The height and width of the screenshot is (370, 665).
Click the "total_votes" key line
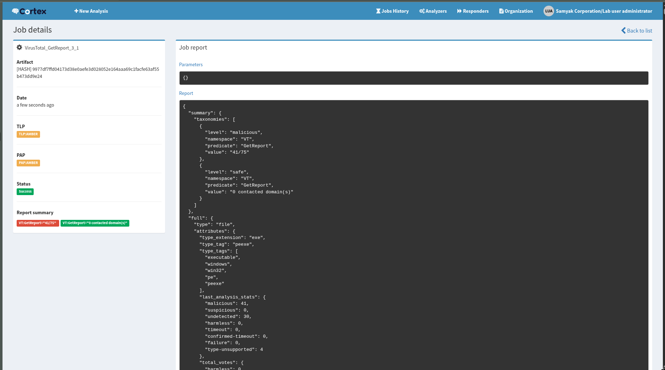(x=221, y=363)
